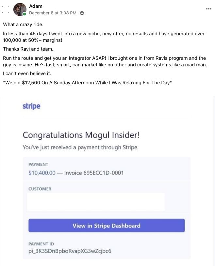Click the Invoice 695ECC1D-0001 text
The image size is (215, 266).
click(x=94, y=173)
